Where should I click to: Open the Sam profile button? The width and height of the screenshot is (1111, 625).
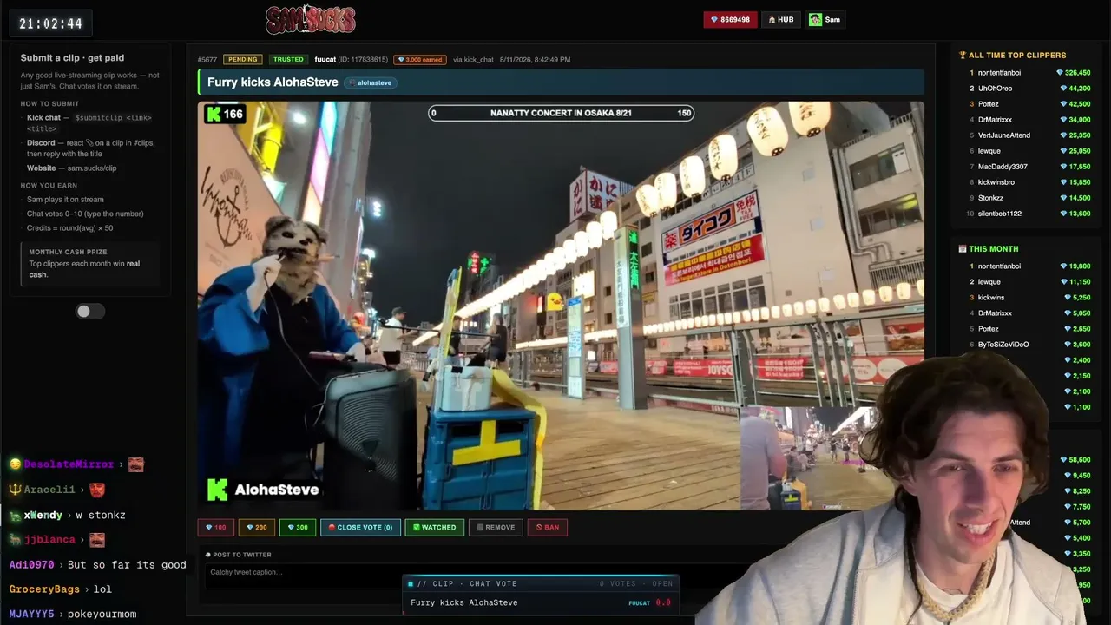[x=825, y=19]
